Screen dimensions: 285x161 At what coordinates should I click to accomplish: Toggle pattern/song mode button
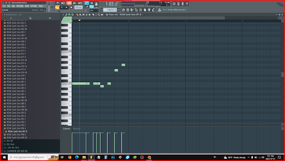coord(57,8)
